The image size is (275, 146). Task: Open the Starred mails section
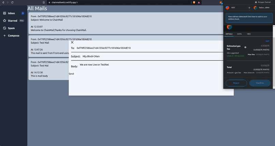[x=12, y=21]
